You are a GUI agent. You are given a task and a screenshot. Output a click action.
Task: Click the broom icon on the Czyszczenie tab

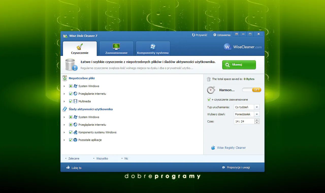(x=80, y=47)
